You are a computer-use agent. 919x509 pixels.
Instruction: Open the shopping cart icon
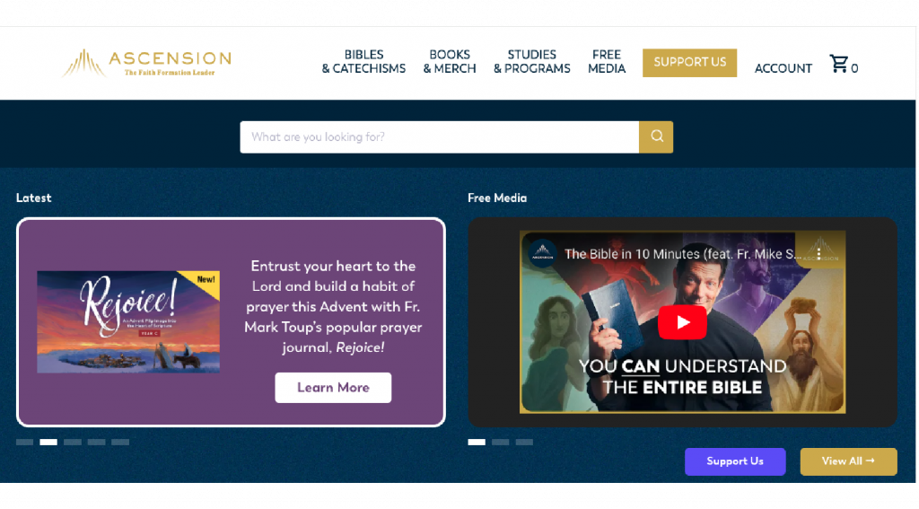point(839,64)
